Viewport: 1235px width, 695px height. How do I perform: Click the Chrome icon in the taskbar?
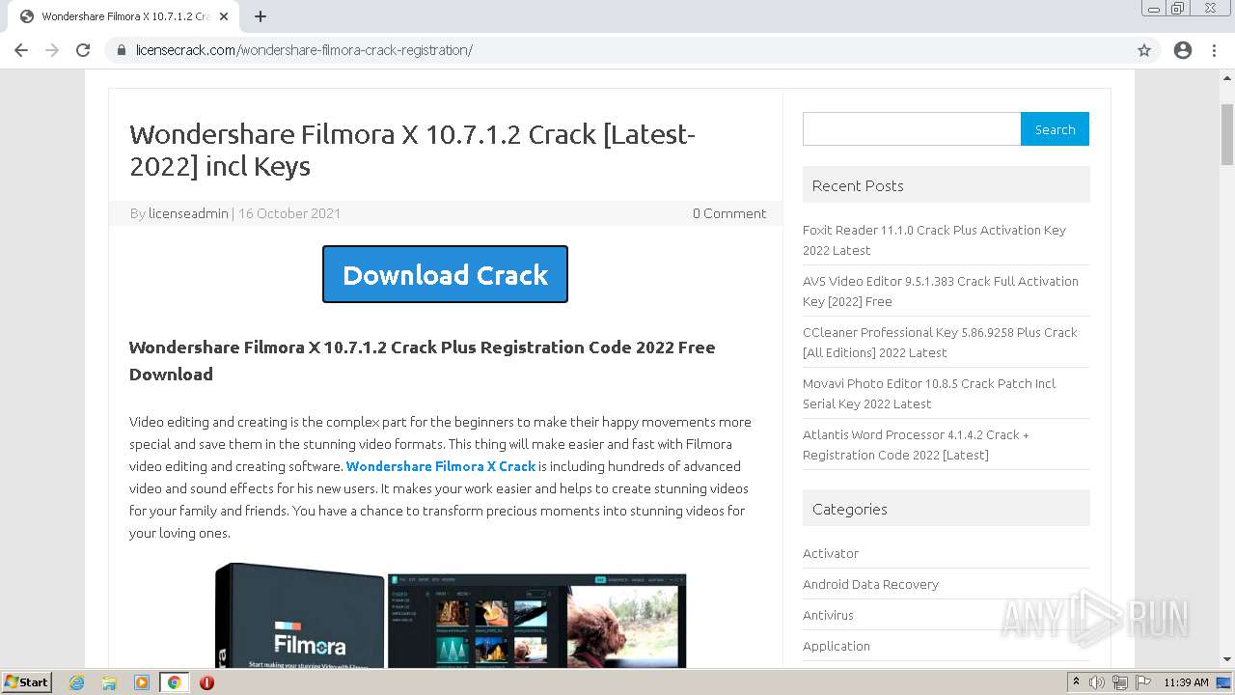point(174,682)
